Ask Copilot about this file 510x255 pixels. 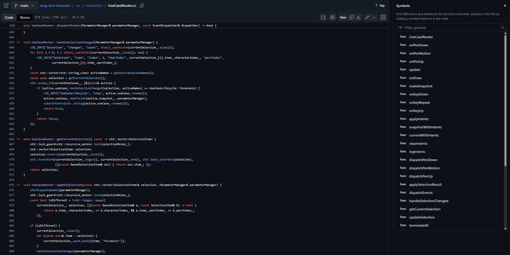[x=332, y=17]
